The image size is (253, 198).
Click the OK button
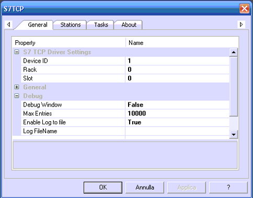(x=103, y=188)
